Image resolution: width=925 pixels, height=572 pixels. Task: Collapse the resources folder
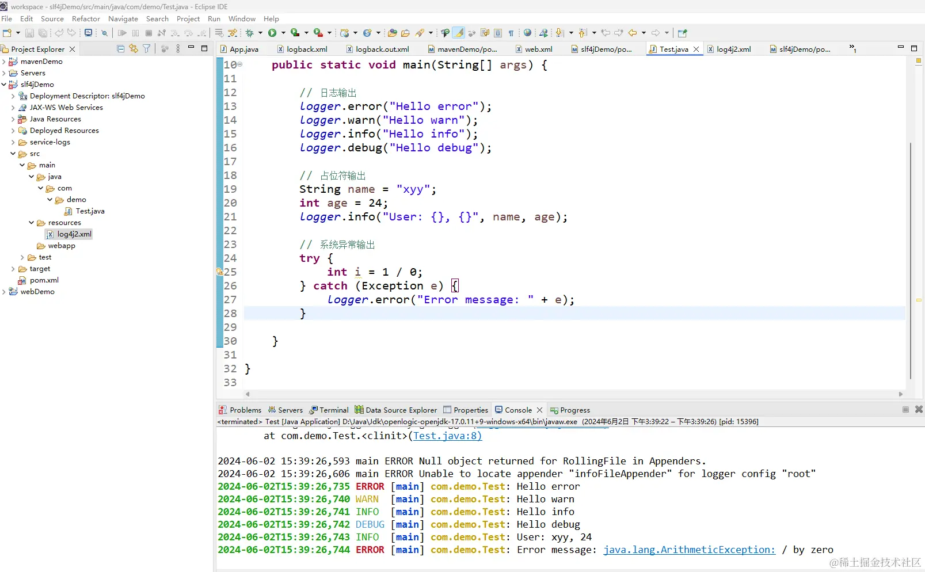click(x=32, y=223)
